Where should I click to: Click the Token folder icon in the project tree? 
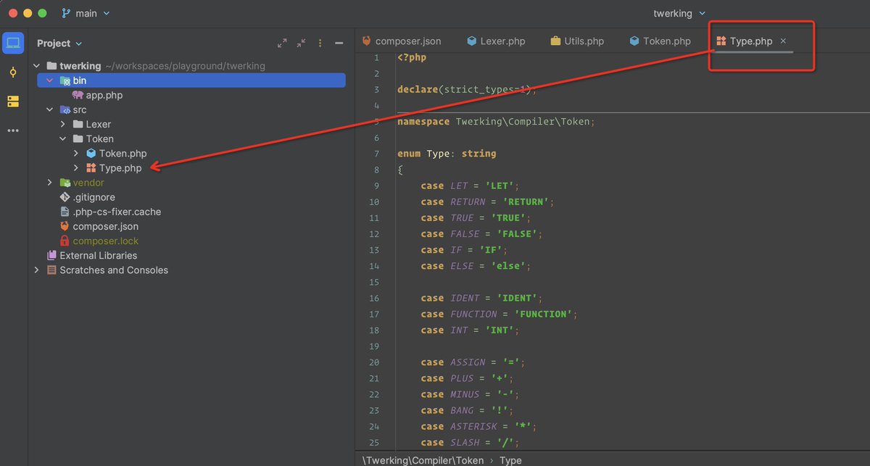[x=78, y=138]
